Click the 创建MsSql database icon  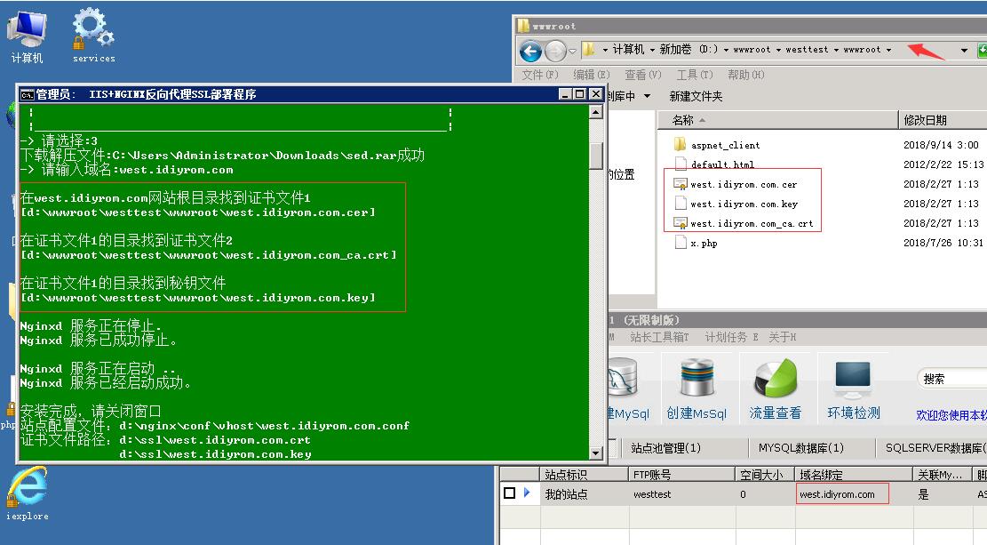pyautogui.click(x=697, y=388)
